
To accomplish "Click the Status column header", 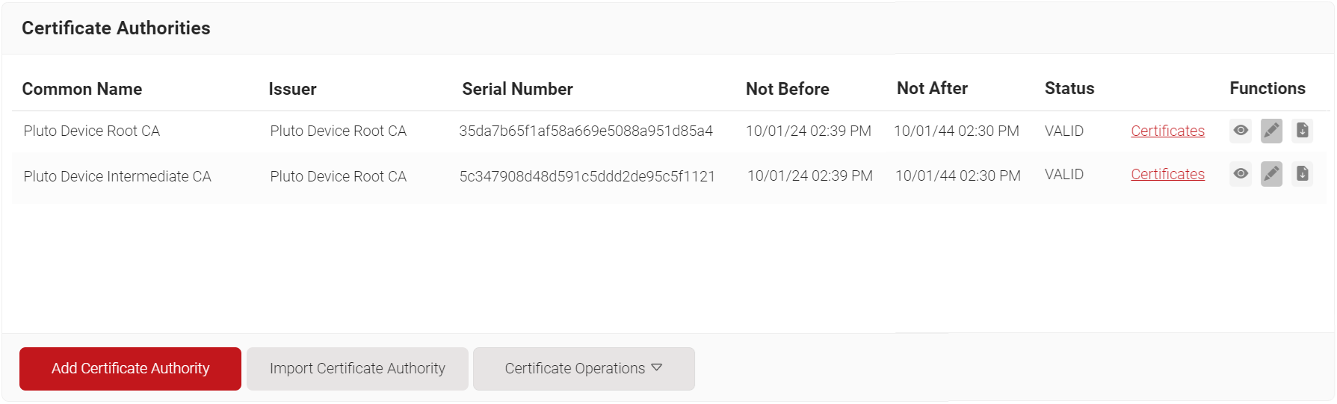I will [1069, 88].
